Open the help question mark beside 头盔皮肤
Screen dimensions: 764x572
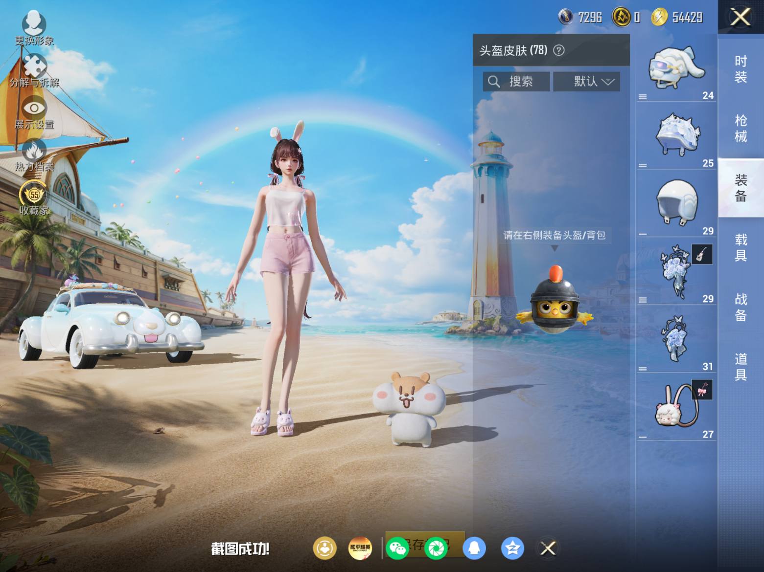559,50
